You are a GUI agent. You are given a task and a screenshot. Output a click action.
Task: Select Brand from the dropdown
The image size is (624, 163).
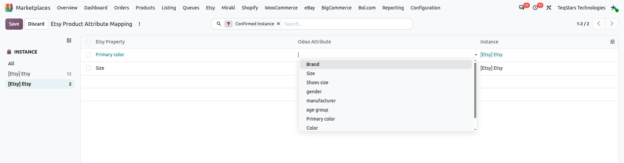[386, 64]
